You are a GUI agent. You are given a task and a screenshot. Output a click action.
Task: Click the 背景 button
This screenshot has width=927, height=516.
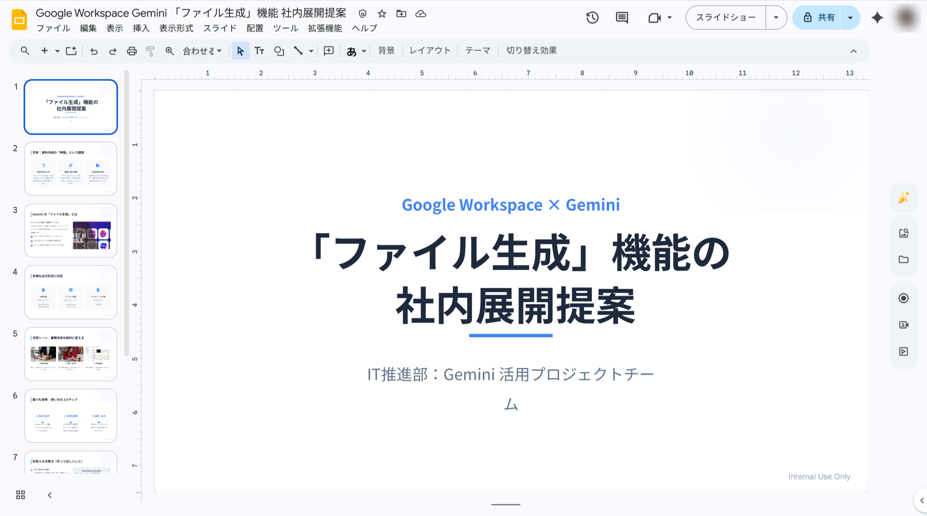(x=386, y=50)
